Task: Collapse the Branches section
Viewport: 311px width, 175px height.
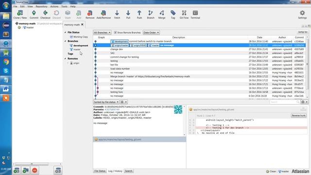Action: click(x=65, y=41)
